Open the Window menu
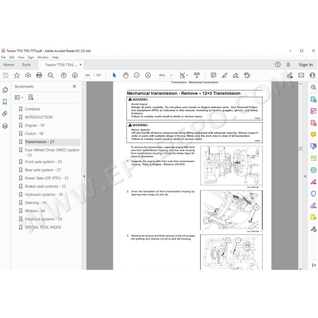The width and height of the screenshot is (318, 318). click(x=43, y=57)
